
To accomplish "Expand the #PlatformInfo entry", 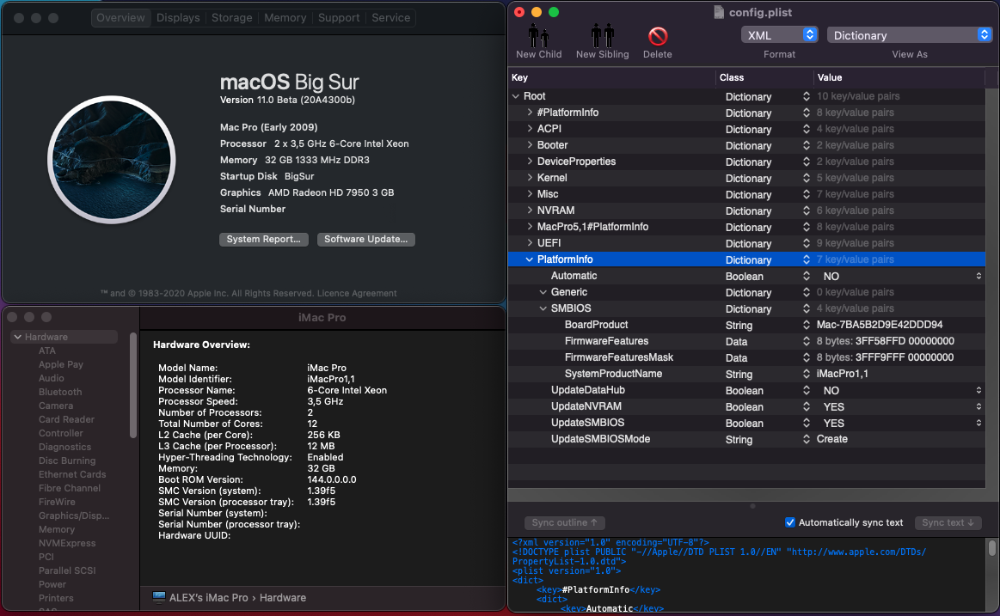I will click(x=530, y=112).
